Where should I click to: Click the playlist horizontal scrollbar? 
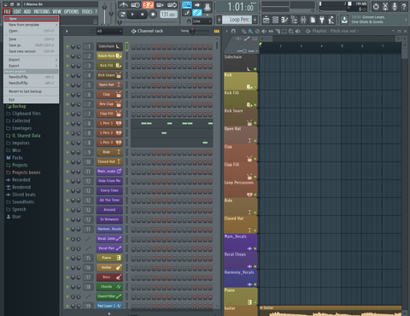click(x=331, y=38)
